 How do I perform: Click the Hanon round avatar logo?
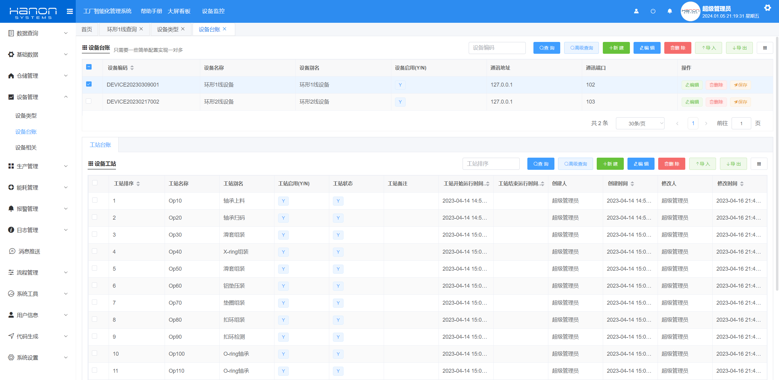click(x=690, y=11)
